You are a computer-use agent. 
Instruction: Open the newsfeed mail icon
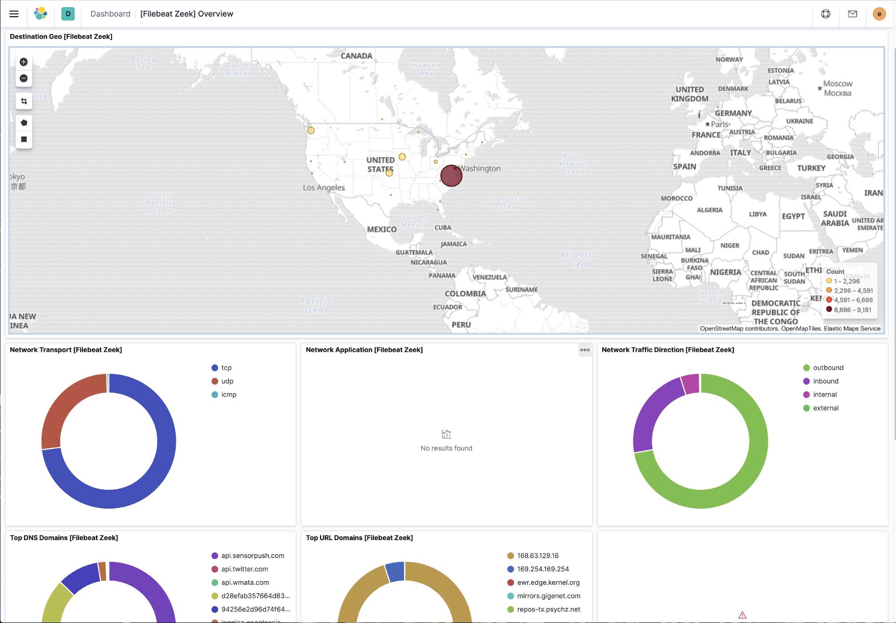[853, 14]
